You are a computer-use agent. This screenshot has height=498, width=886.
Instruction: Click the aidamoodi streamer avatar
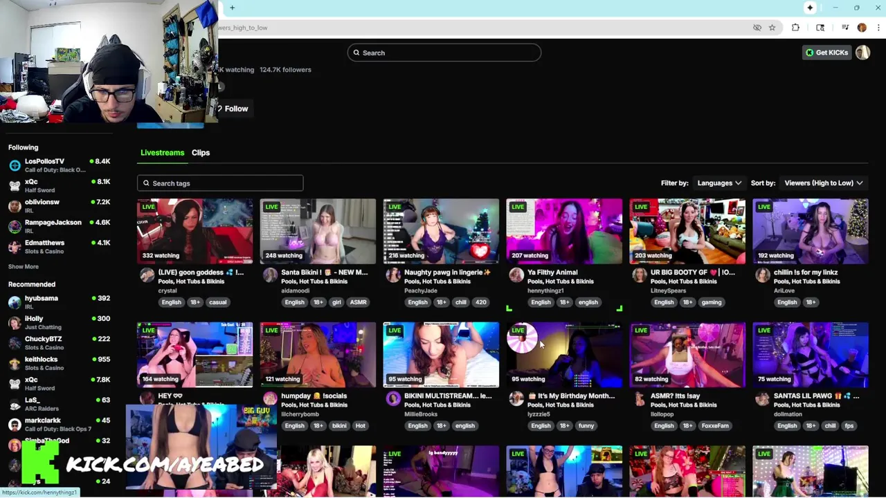270,275
